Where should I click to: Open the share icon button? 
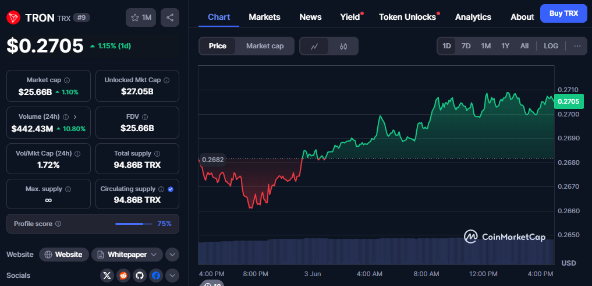tap(170, 17)
